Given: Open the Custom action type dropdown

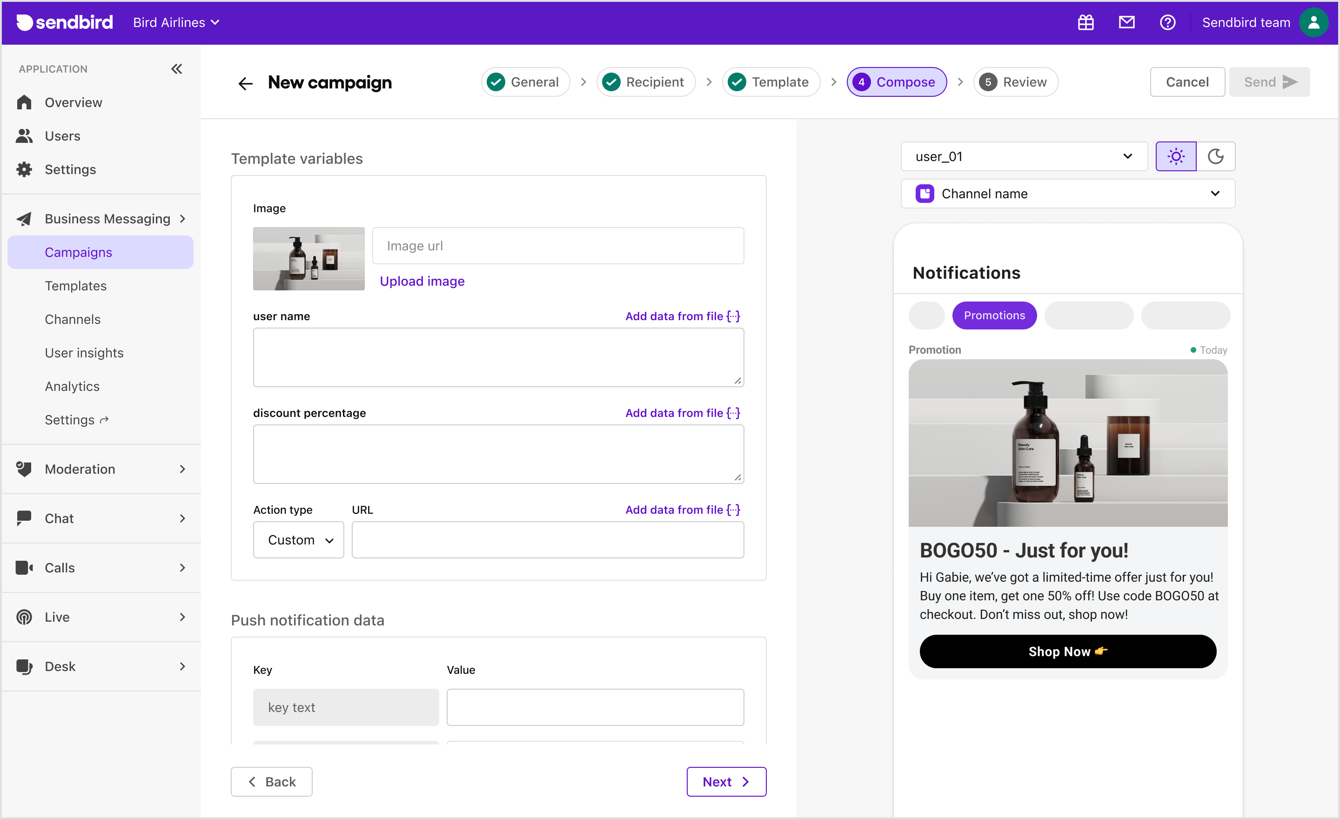Looking at the screenshot, I should click(298, 540).
